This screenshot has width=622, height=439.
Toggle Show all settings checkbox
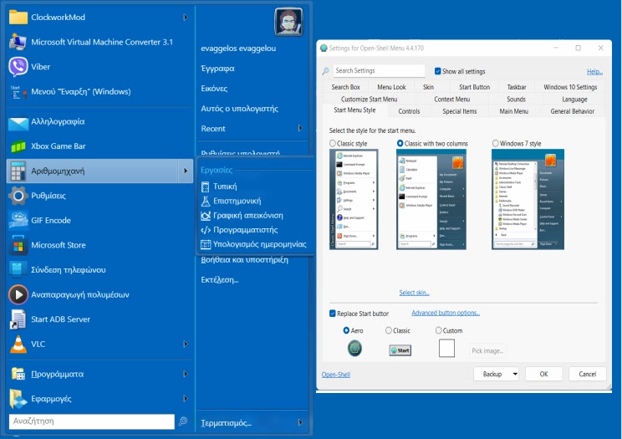[x=437, y=71]
